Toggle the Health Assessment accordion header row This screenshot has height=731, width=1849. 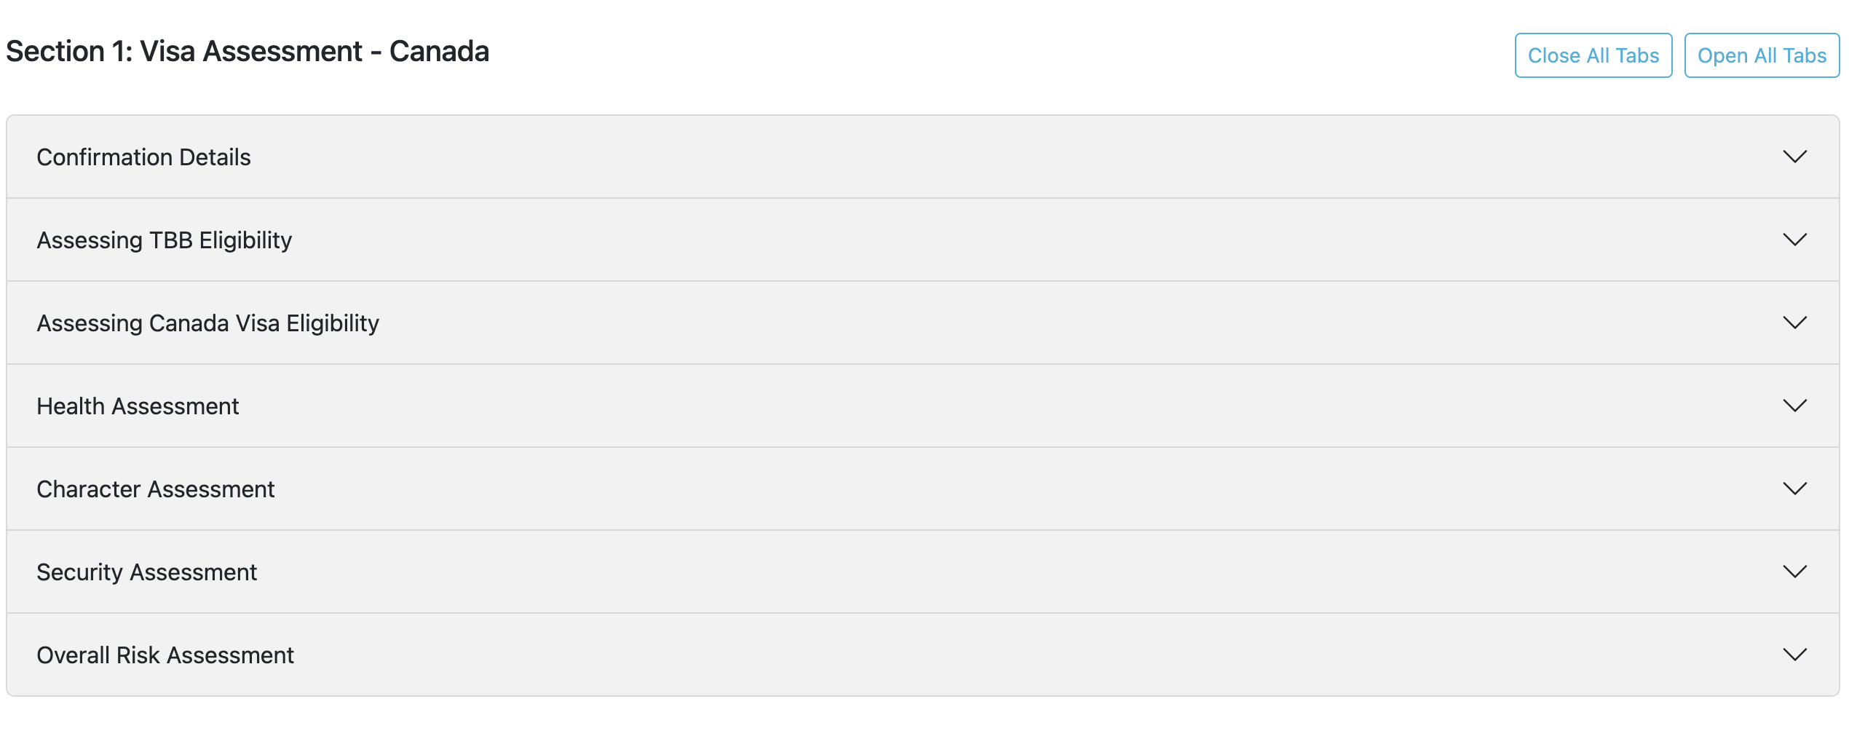[922, 406]
